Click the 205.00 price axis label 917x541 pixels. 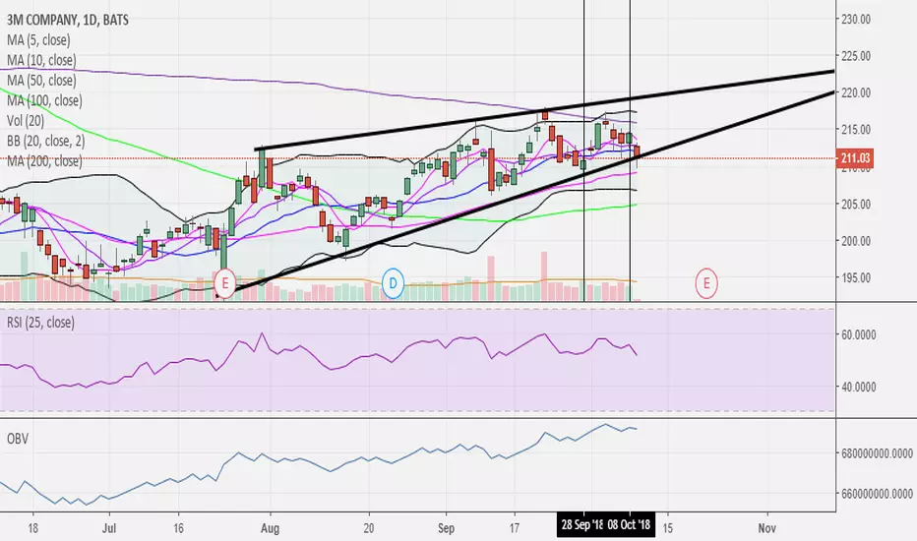(x=856, y=205)
